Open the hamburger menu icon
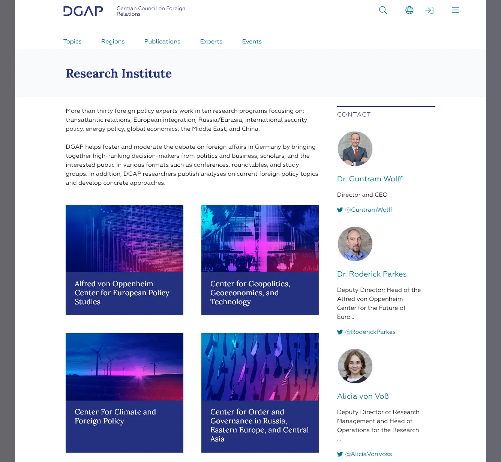Viewport: 501px width, 462px height. pyautogui.click(x=456, y=10)
